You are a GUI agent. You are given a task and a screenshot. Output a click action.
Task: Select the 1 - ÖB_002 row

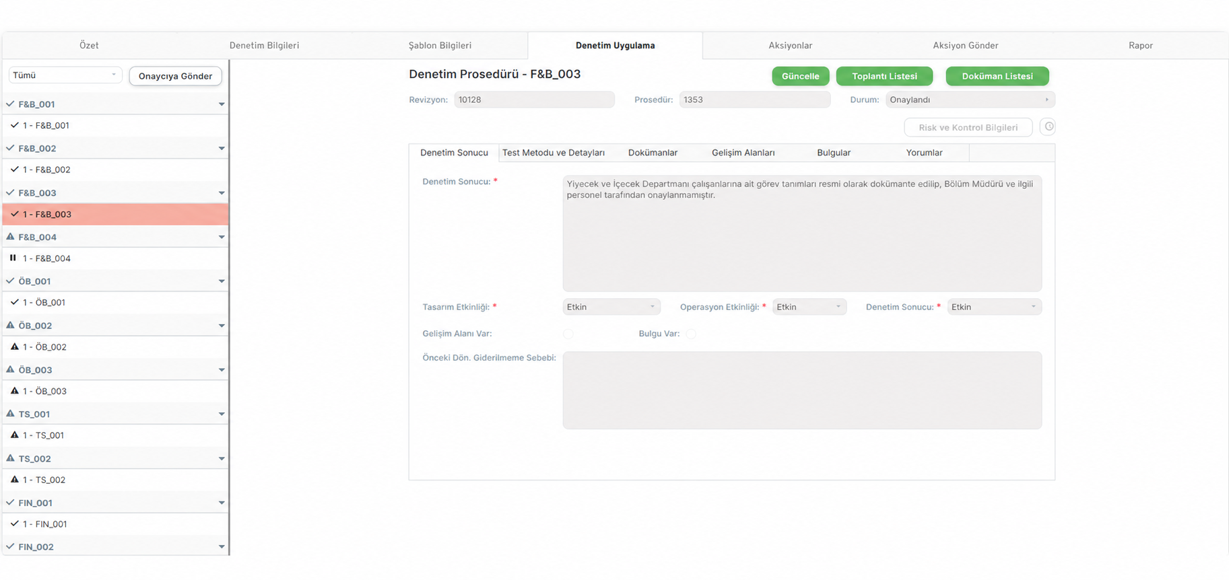[115, 347]
